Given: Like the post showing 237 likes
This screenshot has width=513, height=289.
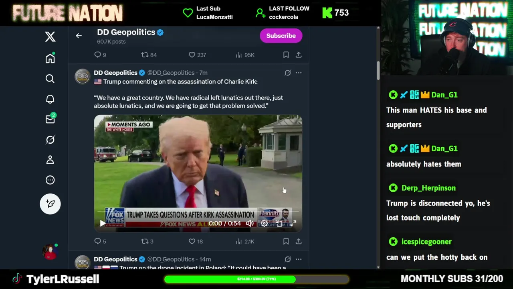Looking at the screenshot, I should point(197,55).
